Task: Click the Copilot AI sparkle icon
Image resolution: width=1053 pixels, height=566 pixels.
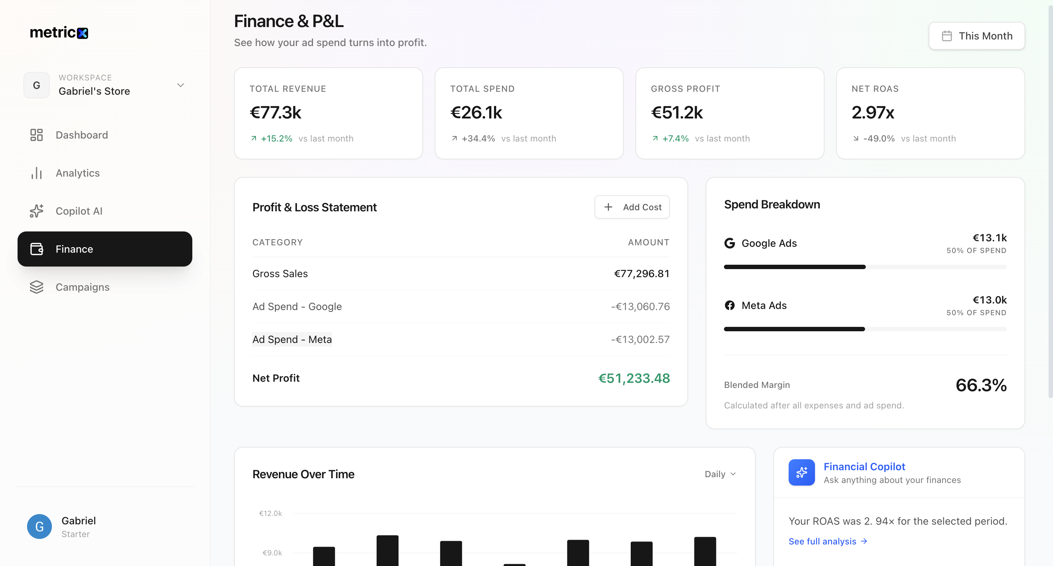Action: 37,211
